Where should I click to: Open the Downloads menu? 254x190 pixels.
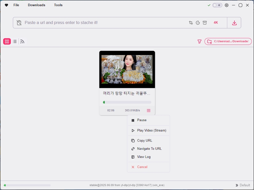click(x=36, y=5)
